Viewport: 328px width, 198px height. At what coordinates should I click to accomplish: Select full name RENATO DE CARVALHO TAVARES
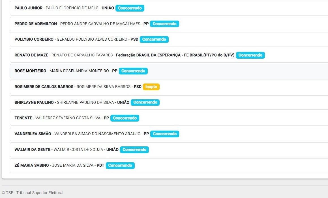click(82, 55)
